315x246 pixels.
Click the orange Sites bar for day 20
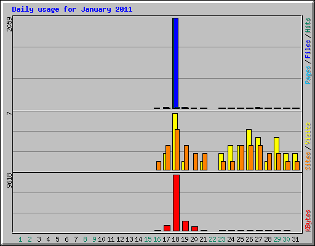click(x=196, y=162)
